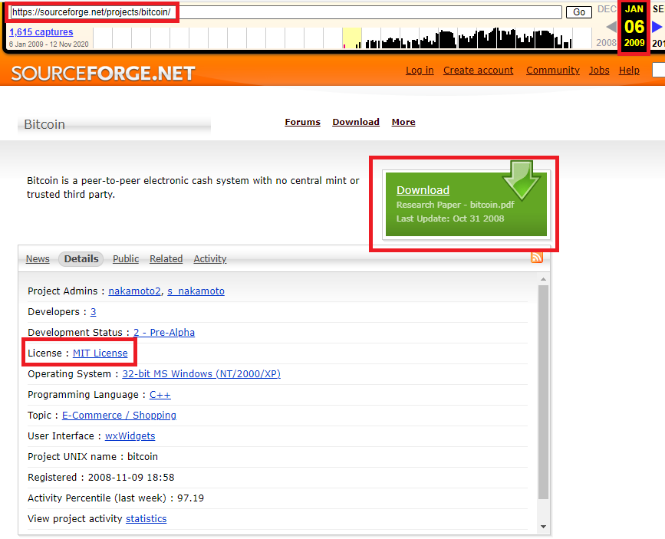Open the 1,615 captures link
This screenshot has width=665, height=539.
[41, 32]
